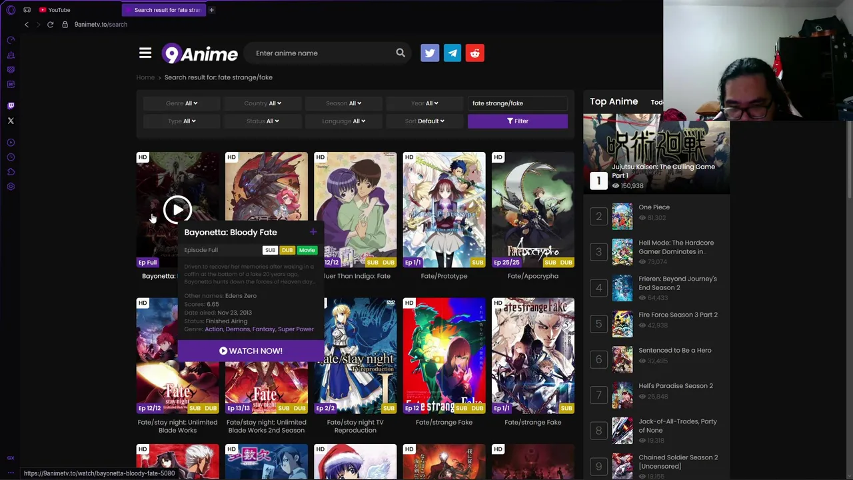Click the Super Power genre link
The image size is (853, 480).
pyautogui.click(x=296, y=329)
